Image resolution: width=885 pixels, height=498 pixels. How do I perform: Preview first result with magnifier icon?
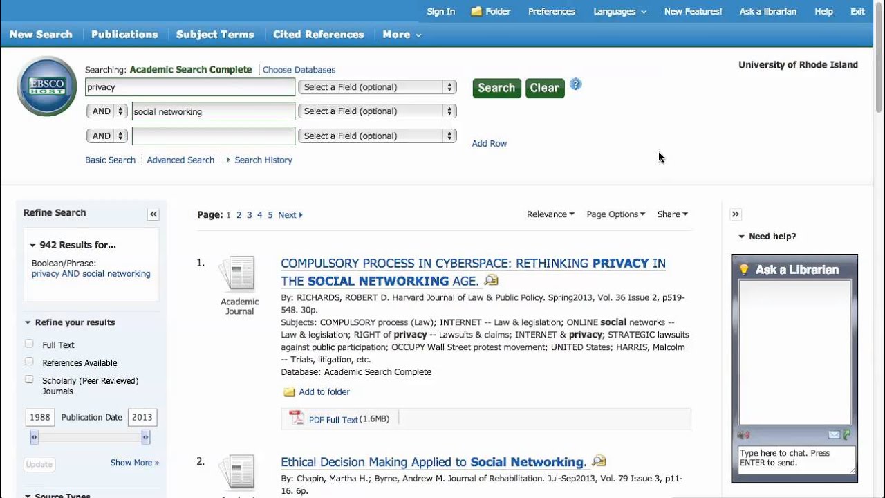click(x=491, y=280)
